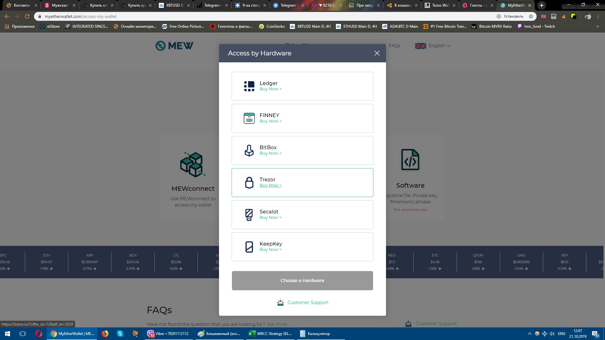Open notification center icon
The width and height of the screenshot is (605, 340).
click(x=595, y=334)
